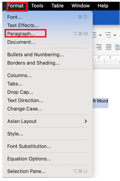Choose Paragraph... menu entry

47,34
